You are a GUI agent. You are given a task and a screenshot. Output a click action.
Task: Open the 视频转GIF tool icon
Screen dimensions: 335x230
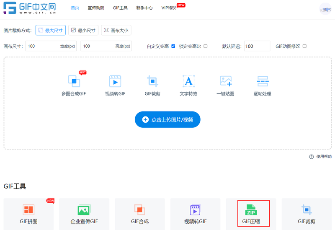coord(115,81)
